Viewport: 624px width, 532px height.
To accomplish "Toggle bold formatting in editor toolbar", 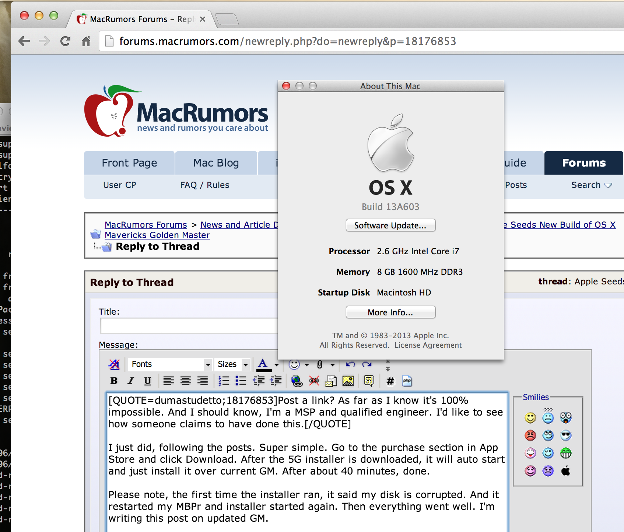I will [114, 381].
